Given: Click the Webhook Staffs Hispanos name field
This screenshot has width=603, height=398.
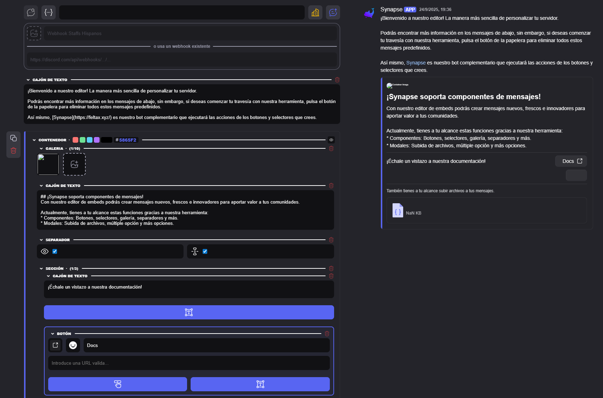Looking at the screenshot, I should [x=191, y=33].
